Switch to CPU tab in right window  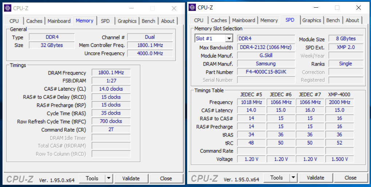pos(199,20)
